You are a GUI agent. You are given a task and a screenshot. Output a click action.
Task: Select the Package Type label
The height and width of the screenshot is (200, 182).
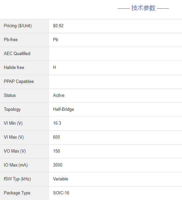coord(17,193)
